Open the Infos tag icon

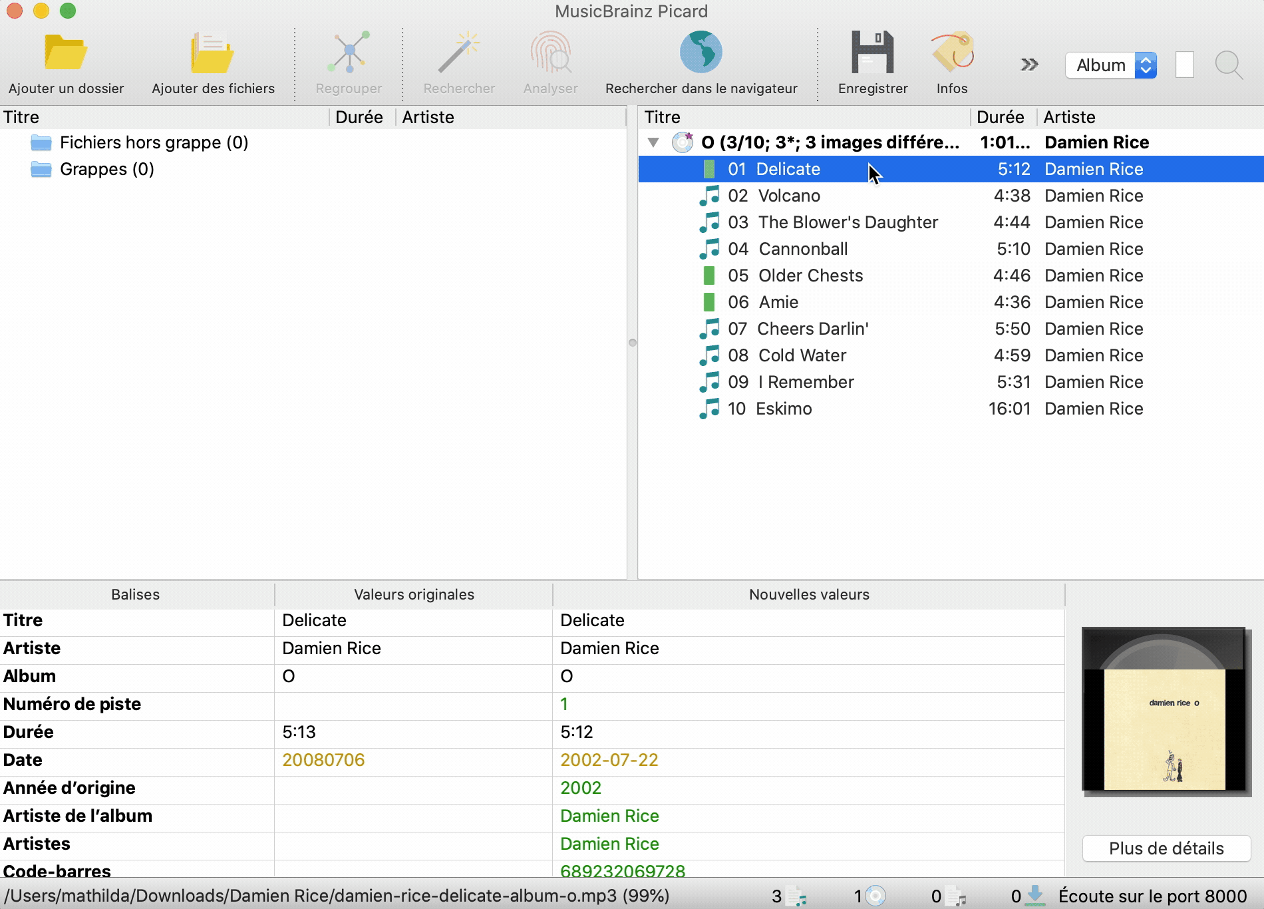952,52
